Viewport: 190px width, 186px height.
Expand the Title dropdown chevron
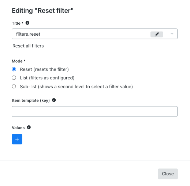click(x=172, y=34)
